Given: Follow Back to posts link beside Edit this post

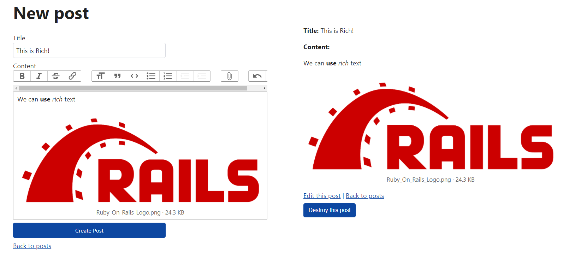Looking at the screenshot, I should tap(365, 196).
